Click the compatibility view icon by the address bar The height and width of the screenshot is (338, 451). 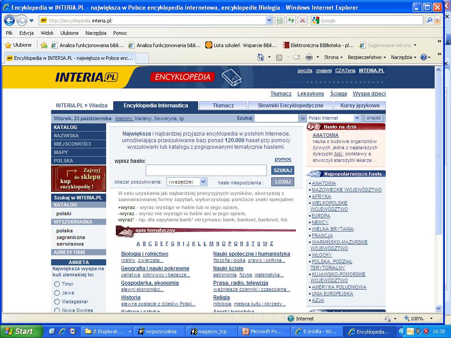[280, 20]
